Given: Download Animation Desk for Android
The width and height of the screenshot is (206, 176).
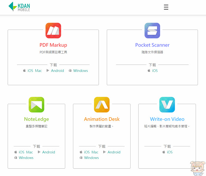Looking at the screenshot, I should (114, 152).
